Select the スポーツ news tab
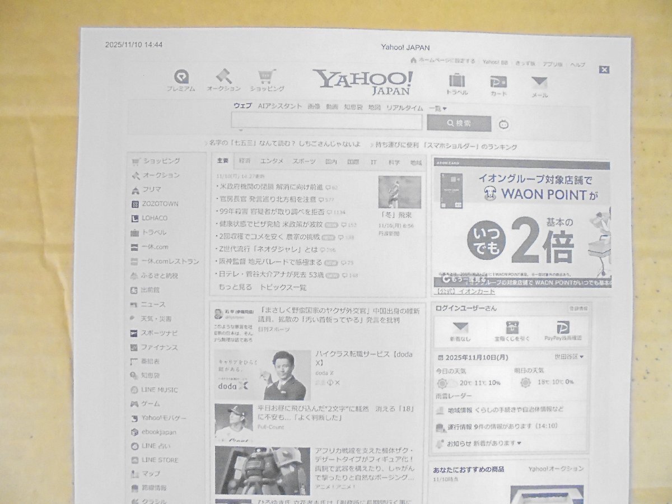Viewport: 672px width, 504px height. (x=304, y=161)
